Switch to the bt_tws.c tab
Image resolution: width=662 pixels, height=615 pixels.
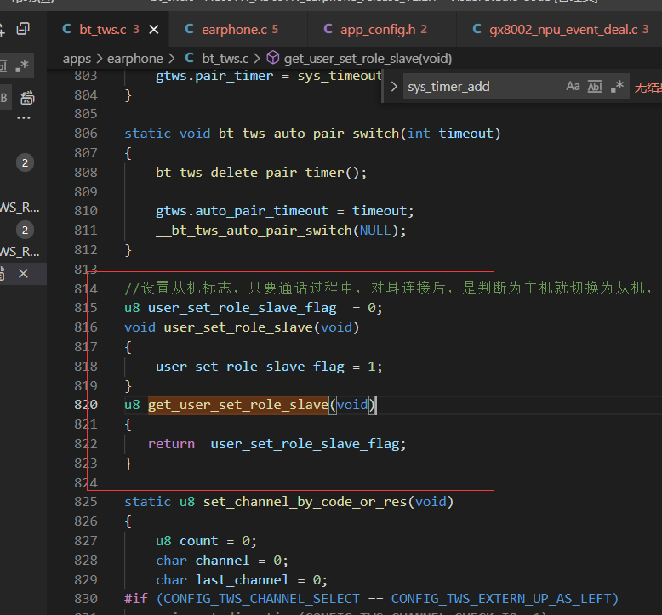tap(102, 29)
